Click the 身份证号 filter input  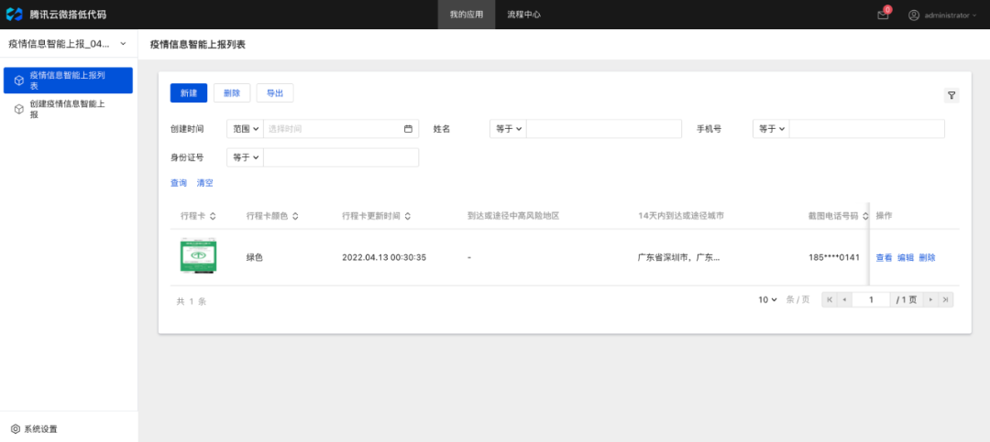click(341, 157)
